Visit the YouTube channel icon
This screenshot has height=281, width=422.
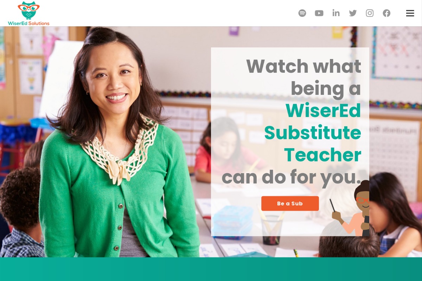[319, 13]
